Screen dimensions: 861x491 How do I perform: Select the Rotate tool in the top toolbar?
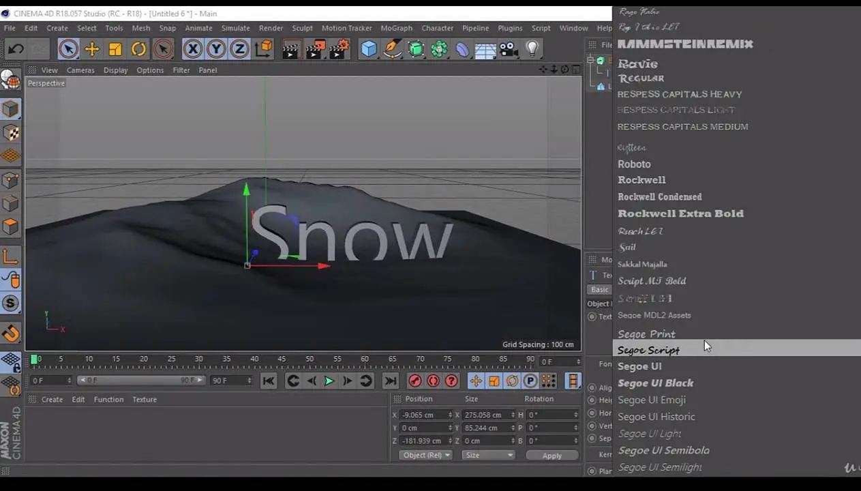point(139,48)
